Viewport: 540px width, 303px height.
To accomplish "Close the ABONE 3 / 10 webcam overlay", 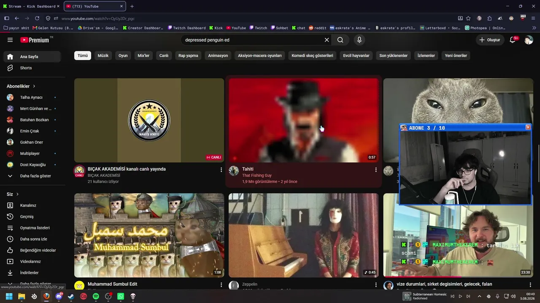I will coord(528,128).
